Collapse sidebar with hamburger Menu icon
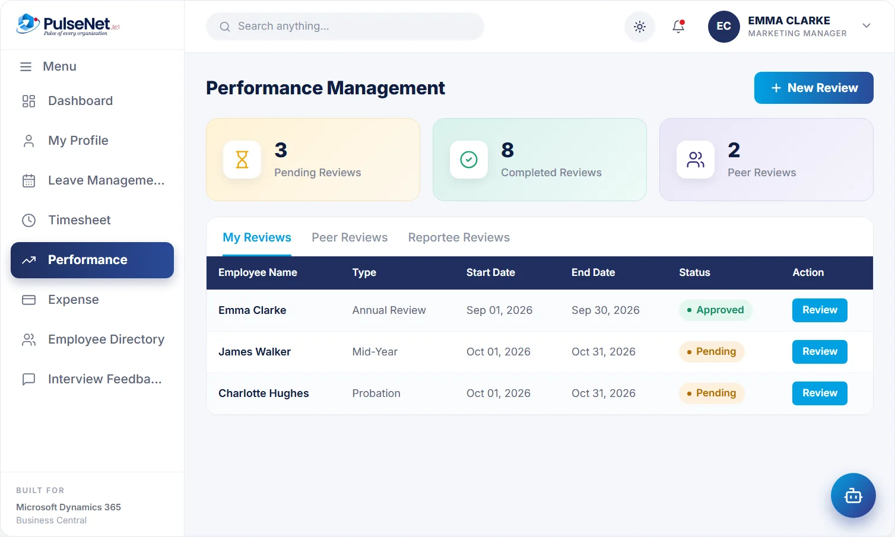Image resolution: width=895 pixels, height=537 pixels. click(x=26, y=66)
